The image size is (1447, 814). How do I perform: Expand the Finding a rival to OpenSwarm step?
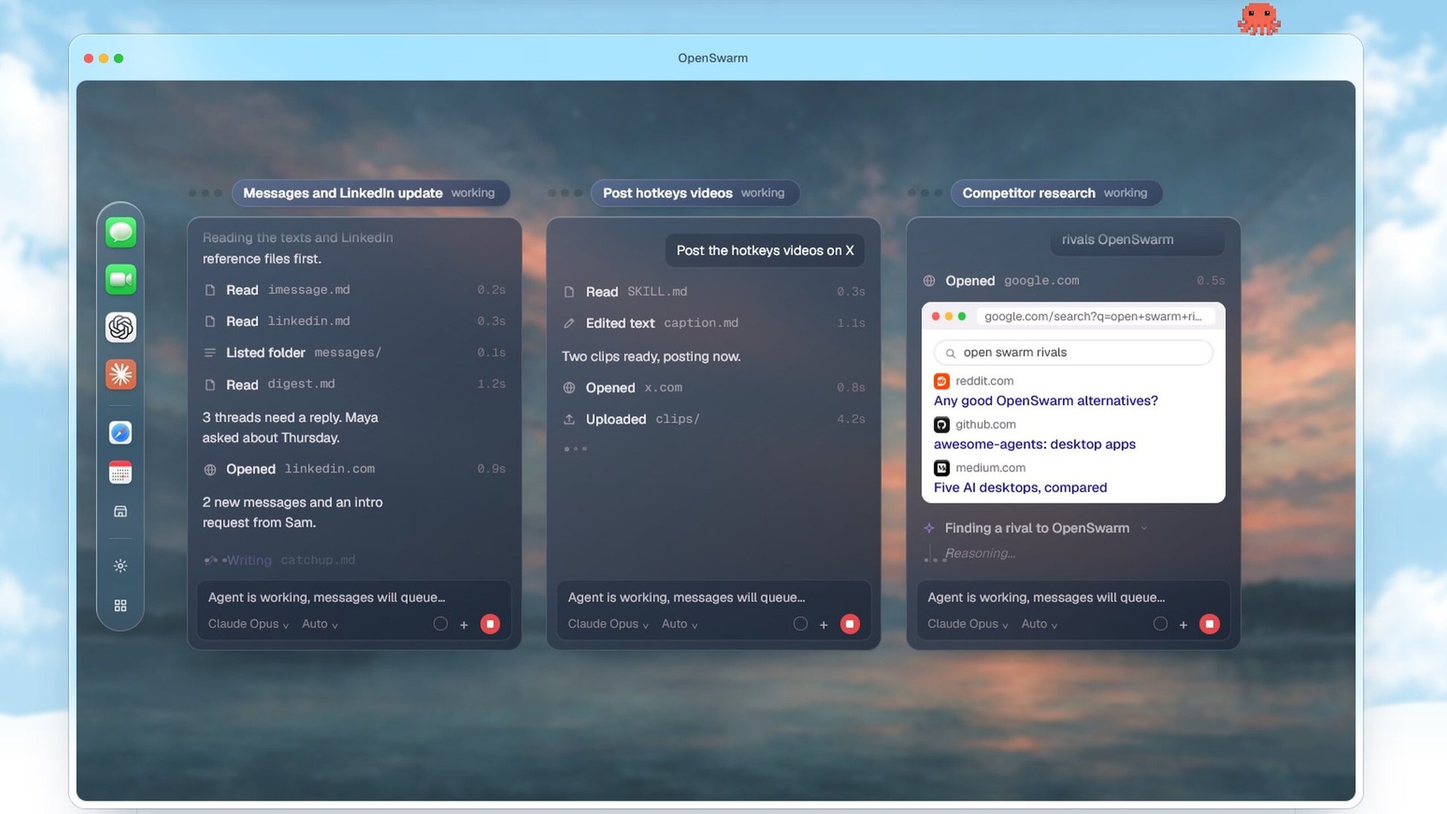1036,528
